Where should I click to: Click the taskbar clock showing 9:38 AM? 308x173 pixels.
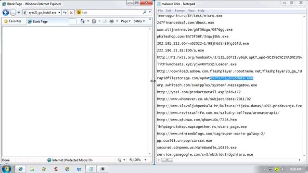(295, 169)
